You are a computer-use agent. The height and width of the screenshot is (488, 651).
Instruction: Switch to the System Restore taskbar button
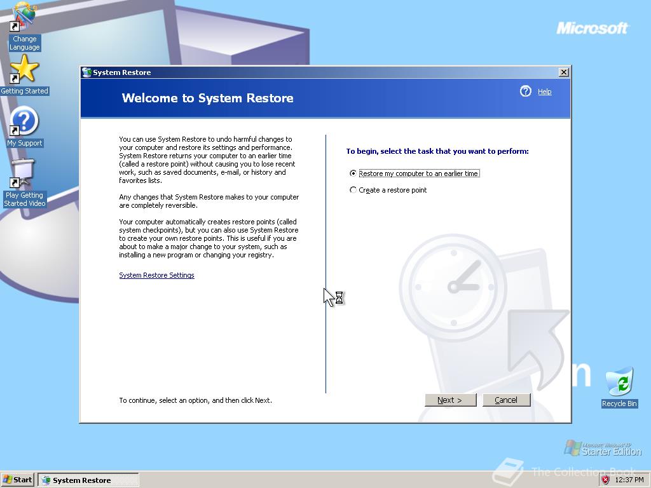pos(89,480)
